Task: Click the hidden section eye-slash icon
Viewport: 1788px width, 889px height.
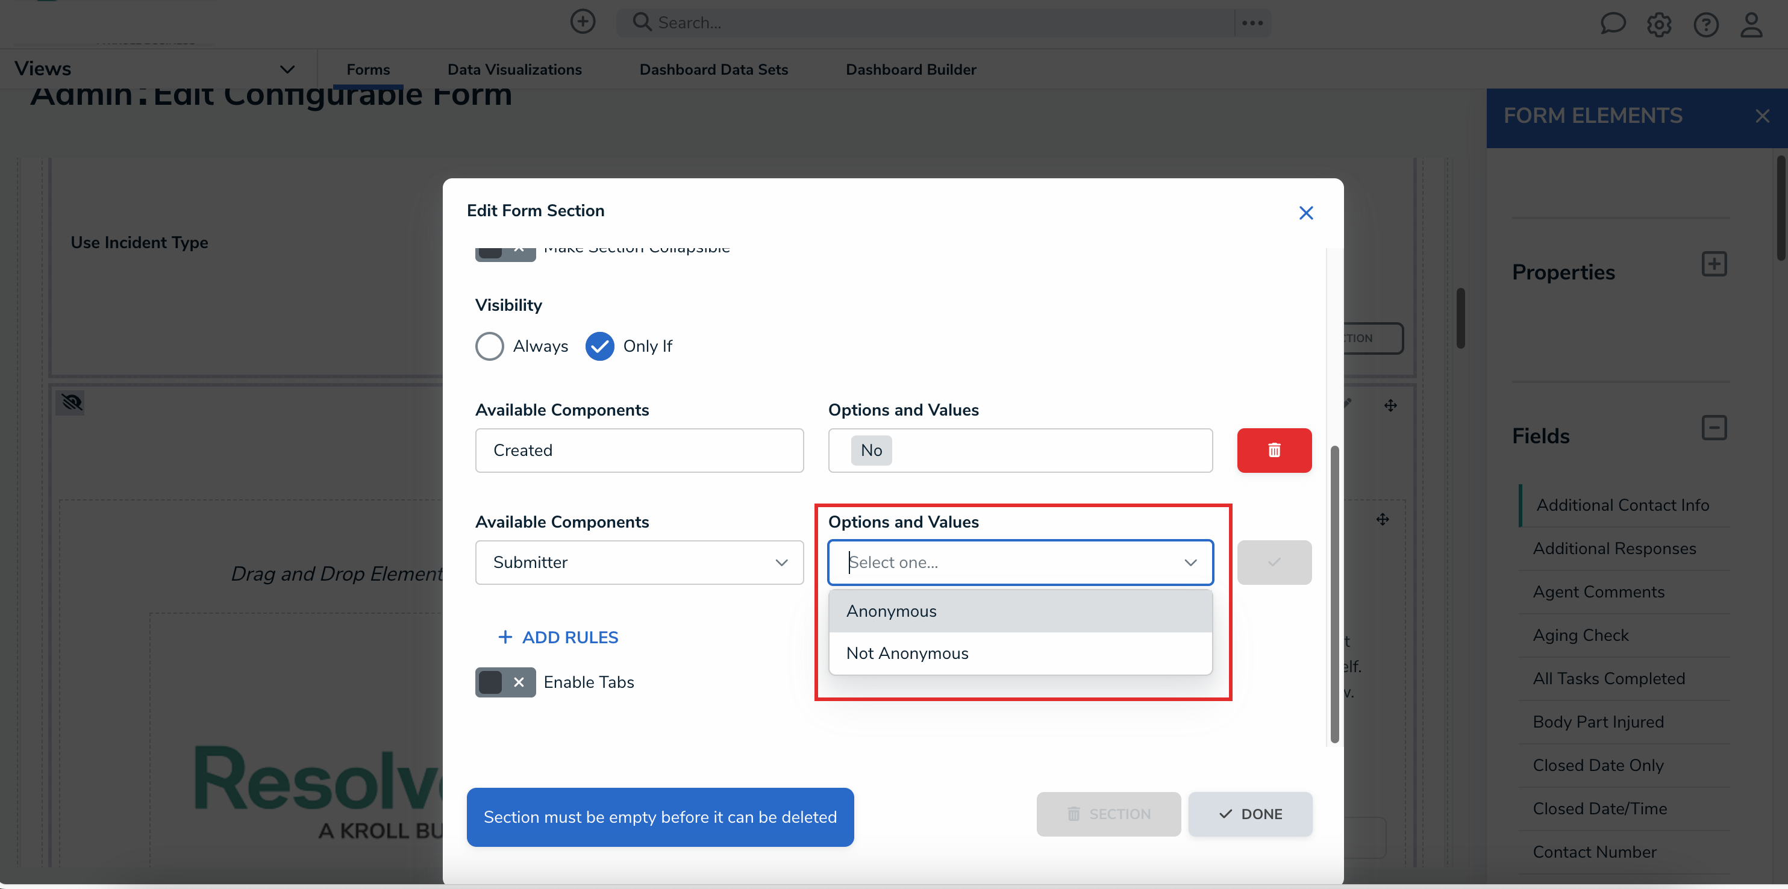Action: pyautogui.click(x=71, y=402)
